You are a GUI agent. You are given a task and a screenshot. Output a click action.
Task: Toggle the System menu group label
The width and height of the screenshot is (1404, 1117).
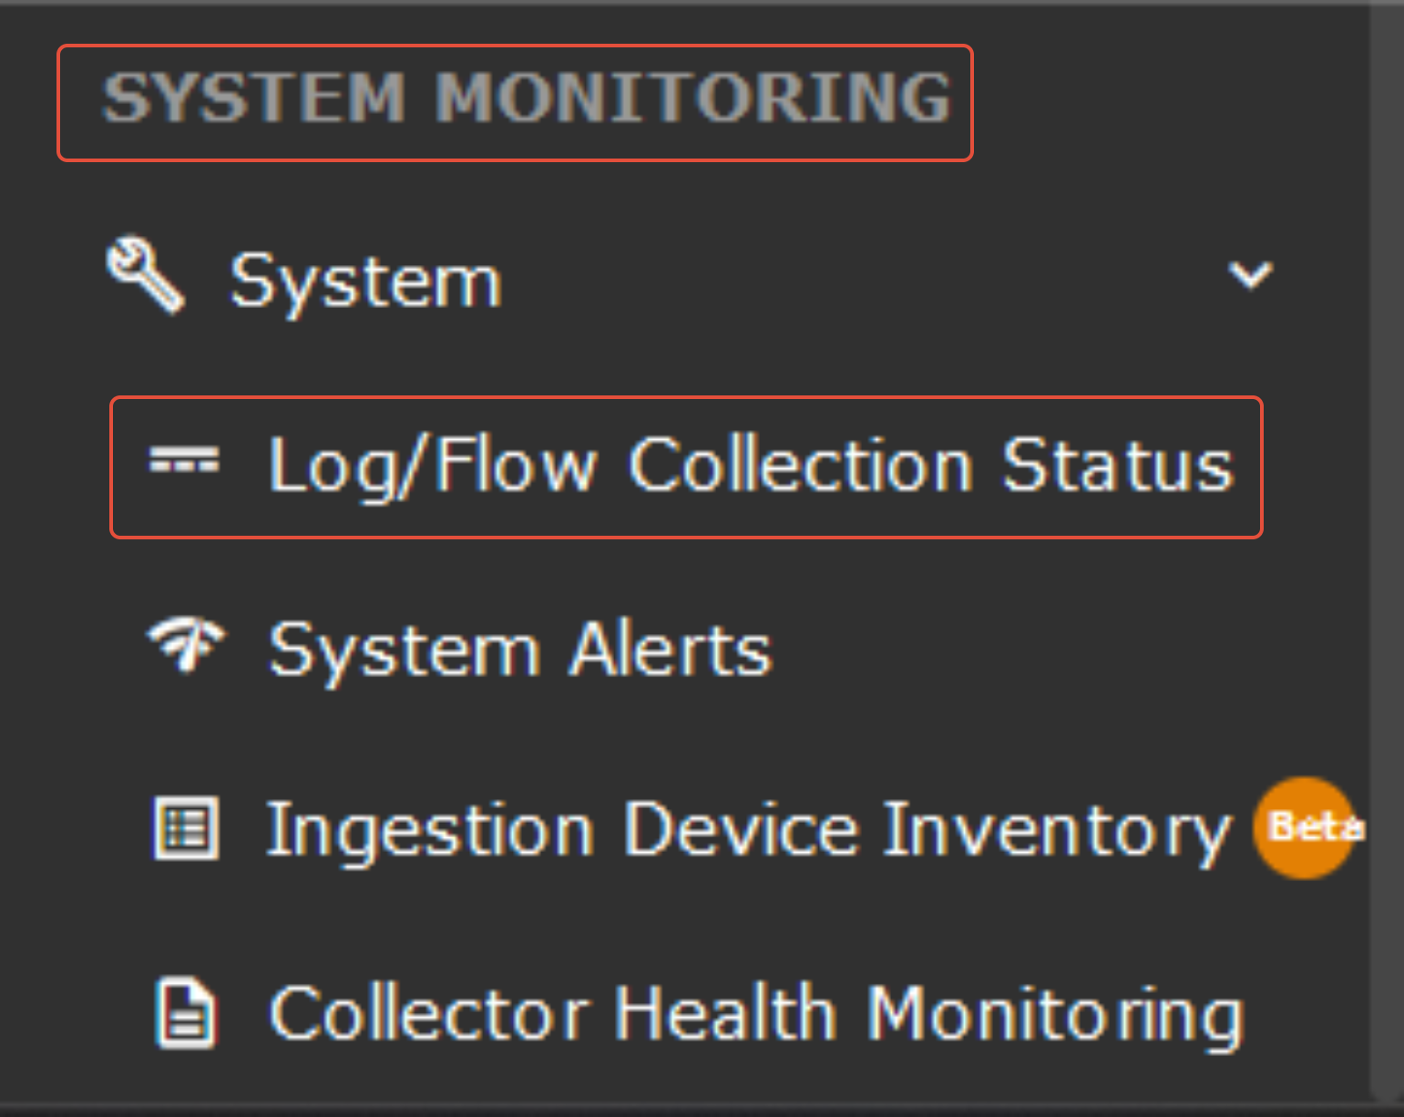(x=365, y=282)
